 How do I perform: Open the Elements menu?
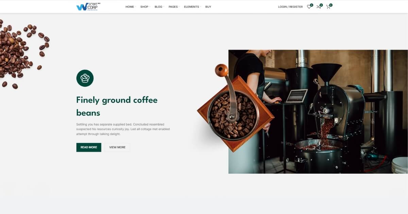[x=192, y=7]
